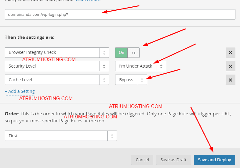This screenshot has width=240, height=168.
Task: Click the stepper arrows on Order select
Action: click(x=112, y=136)
